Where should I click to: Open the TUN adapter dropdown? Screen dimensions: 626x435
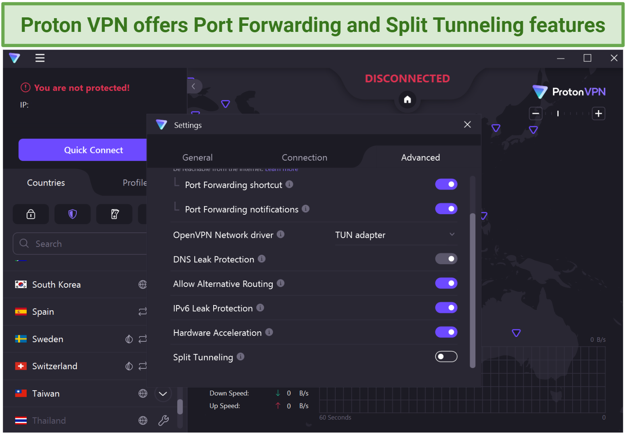[x=395, y=235]
